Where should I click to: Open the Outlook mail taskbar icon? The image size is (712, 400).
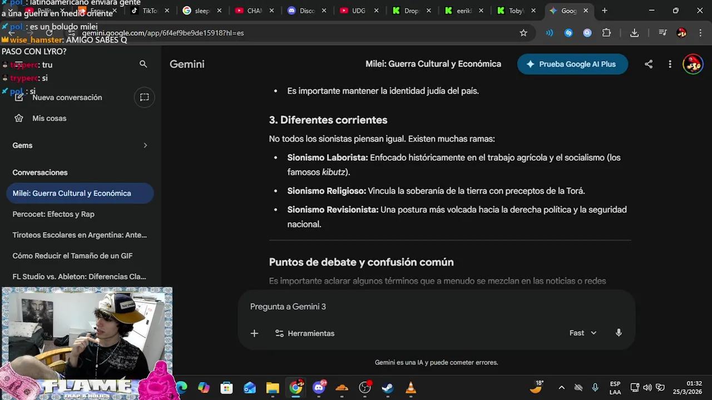click(x=250, y=388)
